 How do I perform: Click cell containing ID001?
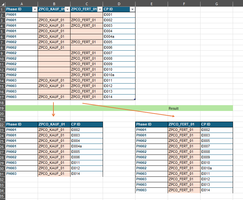pyautogui.click(x=119, y=15)
